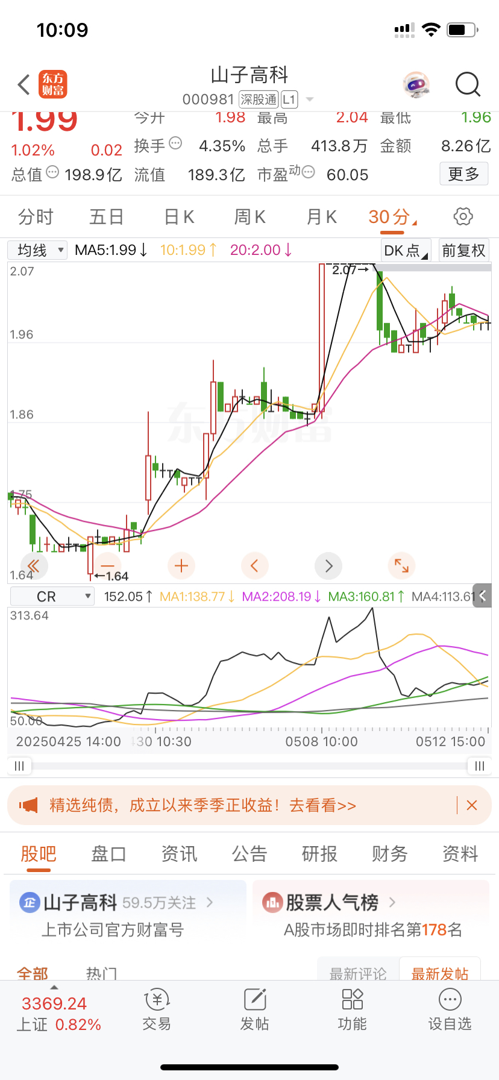Switch to the 日K chart tab
499x1080 pixels.
tap(179, 217)
